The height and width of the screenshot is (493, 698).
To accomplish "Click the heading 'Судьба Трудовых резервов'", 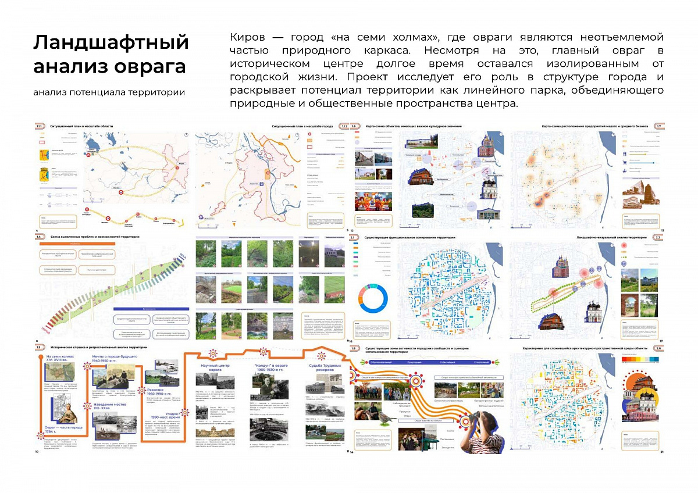I will coord(325,367).
